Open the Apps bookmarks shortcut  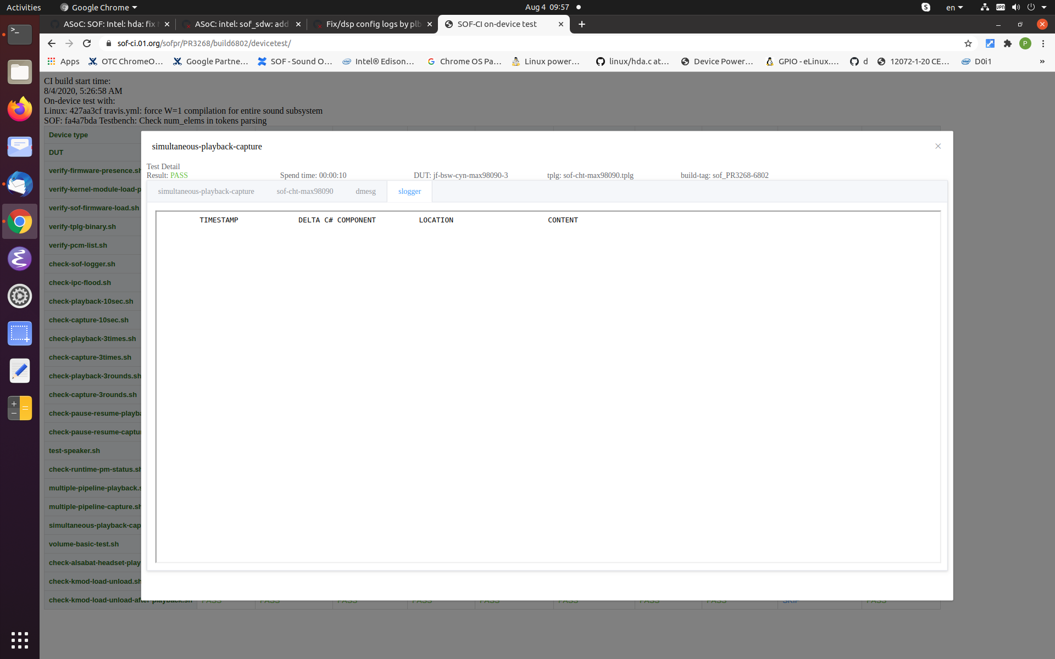pyautogui.click(x=63, y=62)
